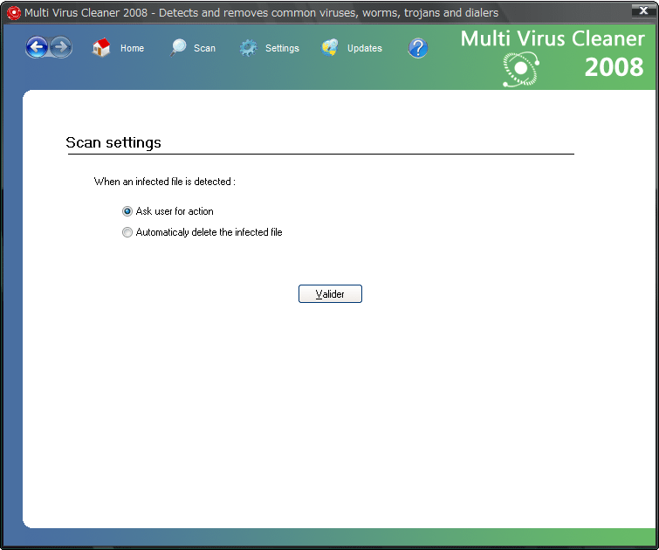Click the magnifying glass Scan icon
Viewport: 659px width, 550px height.
178,47
